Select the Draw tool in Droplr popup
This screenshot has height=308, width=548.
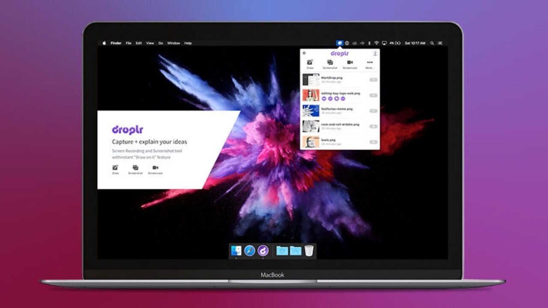tap(310, 64)
